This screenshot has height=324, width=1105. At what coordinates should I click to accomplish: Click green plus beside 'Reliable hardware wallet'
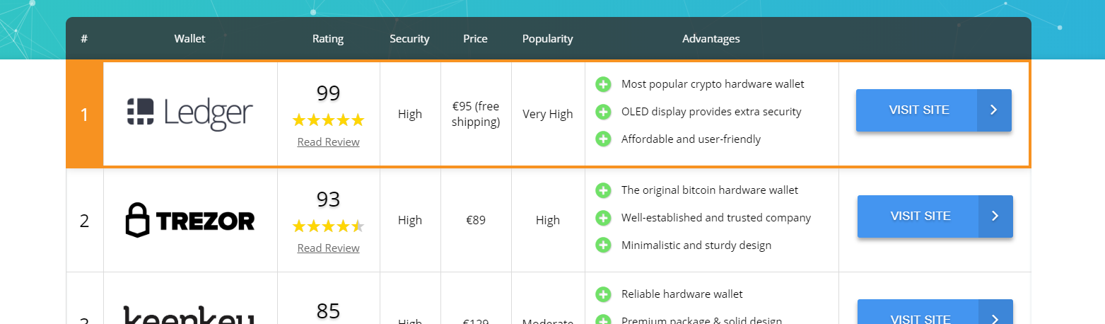pos(603,294)
